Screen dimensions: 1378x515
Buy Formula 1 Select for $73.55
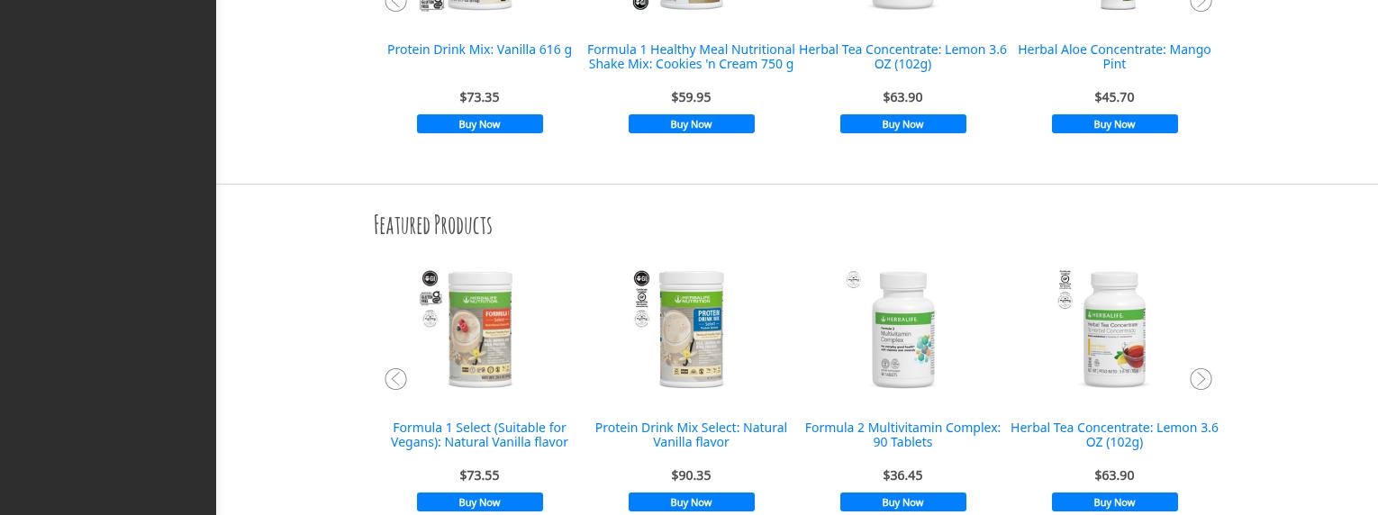click(x=480, y=502)
